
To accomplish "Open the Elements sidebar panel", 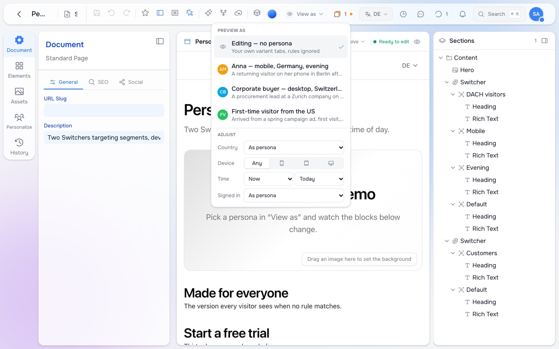I will (19, 70).
